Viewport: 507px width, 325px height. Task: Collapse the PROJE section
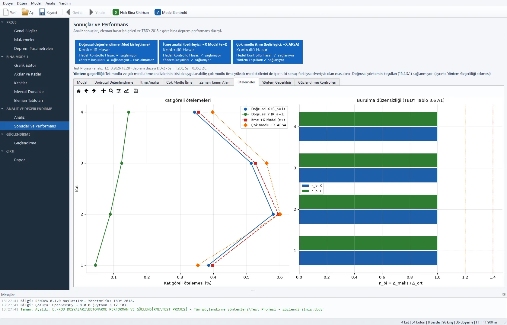[x=2, y=22]
